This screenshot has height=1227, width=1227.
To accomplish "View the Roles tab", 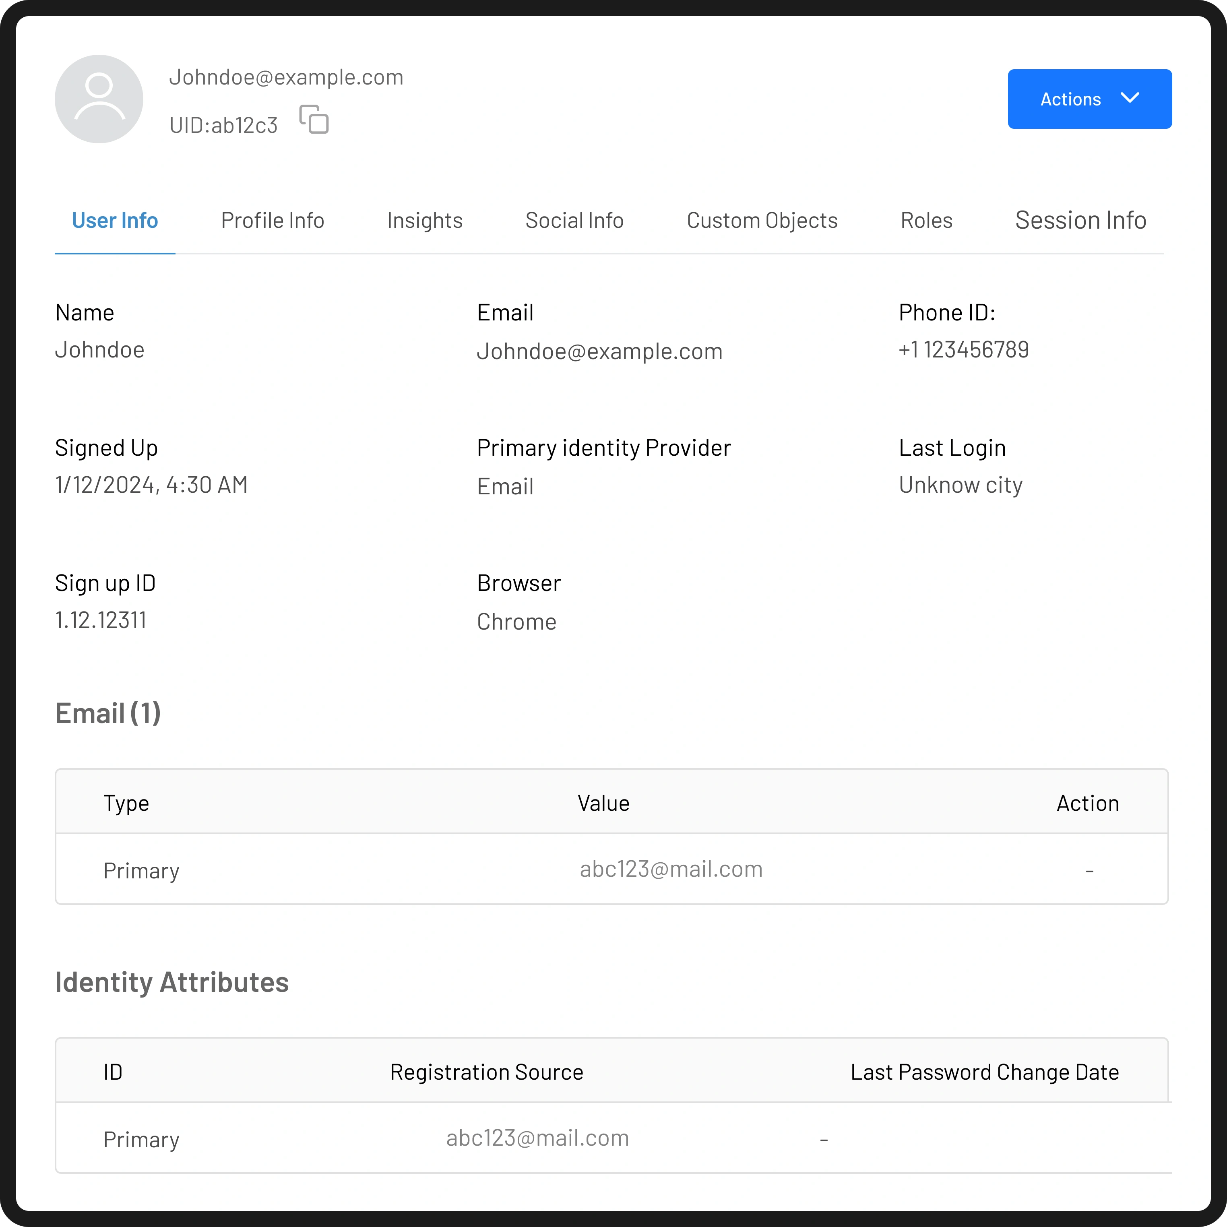I will 926,220.
